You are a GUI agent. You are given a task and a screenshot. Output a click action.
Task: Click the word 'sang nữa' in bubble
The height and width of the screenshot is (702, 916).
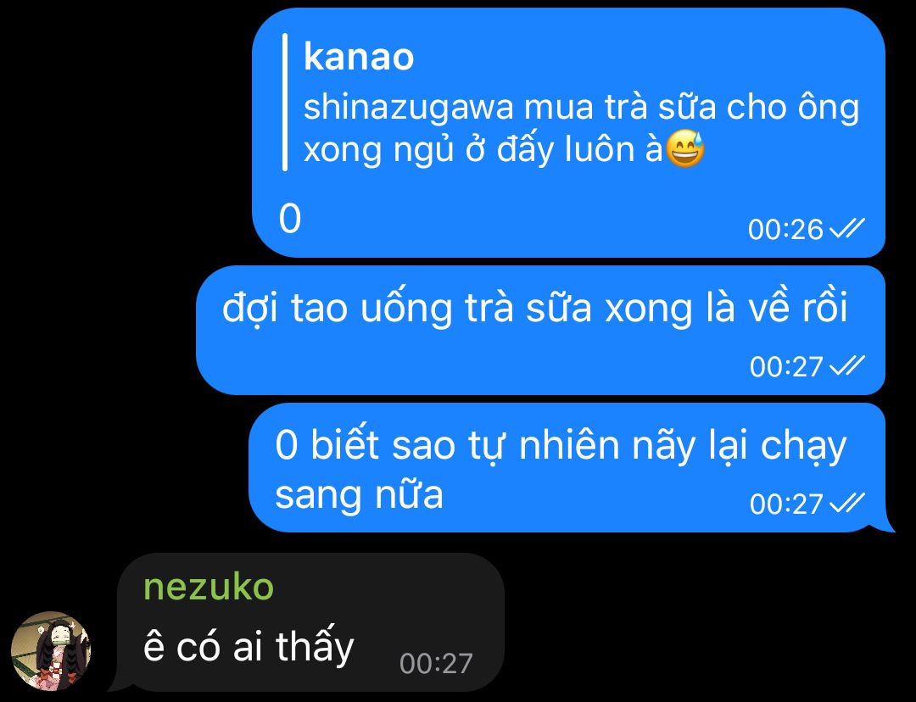pos(359,495)
